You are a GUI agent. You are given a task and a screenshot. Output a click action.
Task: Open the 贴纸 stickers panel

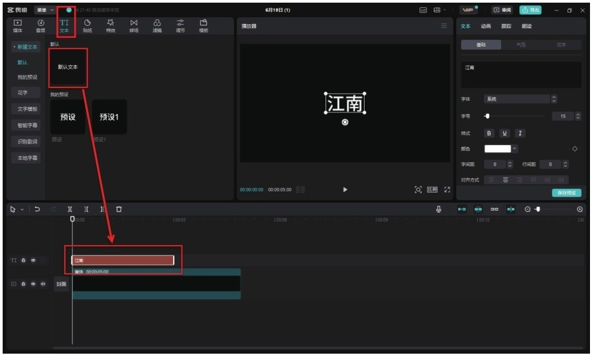[88, 26]
